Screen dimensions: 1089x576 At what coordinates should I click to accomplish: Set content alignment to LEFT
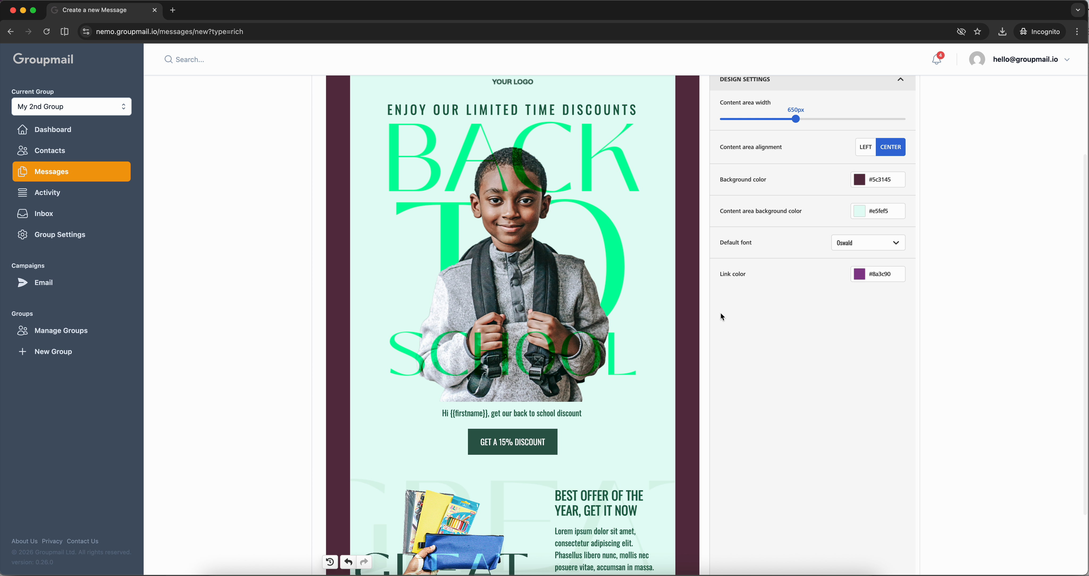865,147
